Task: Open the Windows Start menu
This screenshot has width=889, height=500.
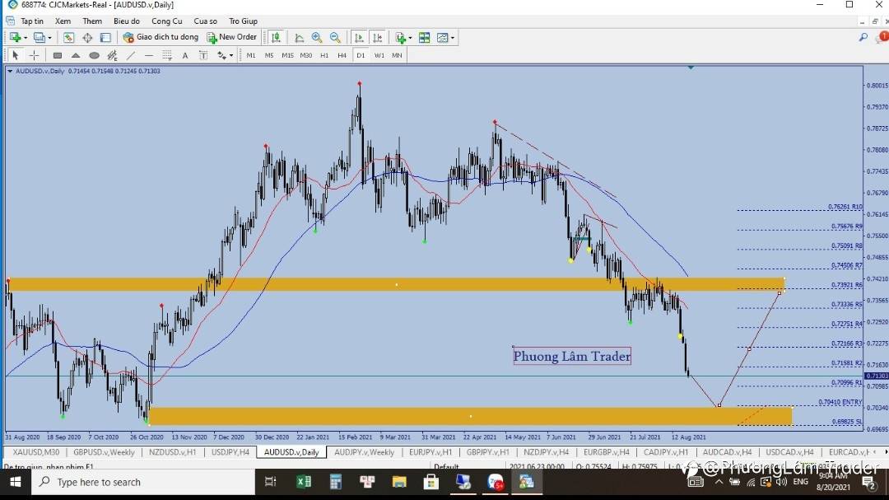Action: [16, 482]
